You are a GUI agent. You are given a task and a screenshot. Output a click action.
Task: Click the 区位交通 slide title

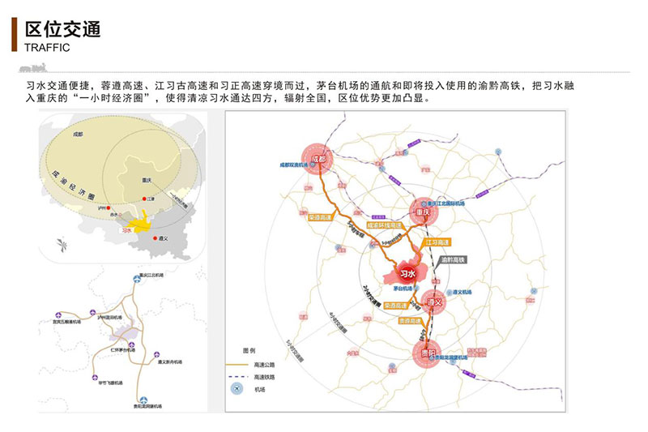[x=62, y=30]
